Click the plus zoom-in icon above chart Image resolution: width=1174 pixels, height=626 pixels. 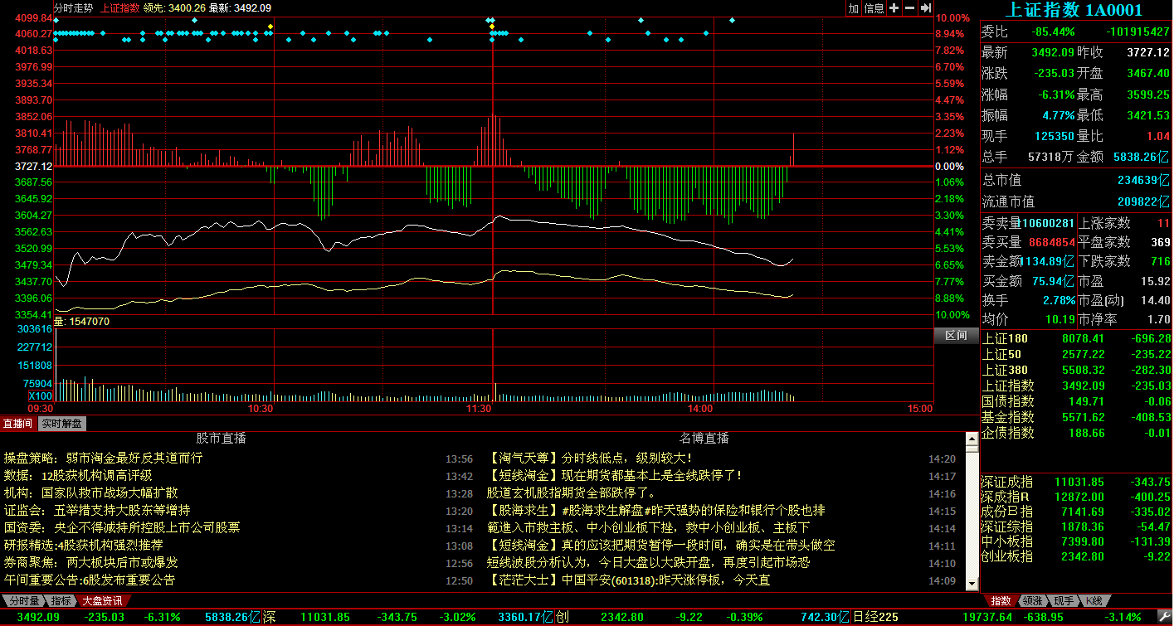[894, 8]
